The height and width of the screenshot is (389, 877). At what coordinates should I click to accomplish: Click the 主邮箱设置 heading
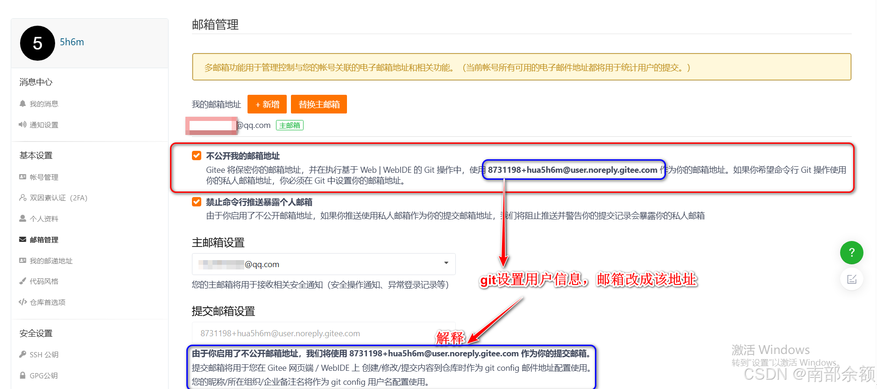218,242
